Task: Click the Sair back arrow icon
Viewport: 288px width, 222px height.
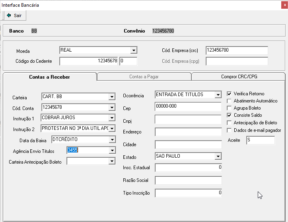Action: [9, 15]
